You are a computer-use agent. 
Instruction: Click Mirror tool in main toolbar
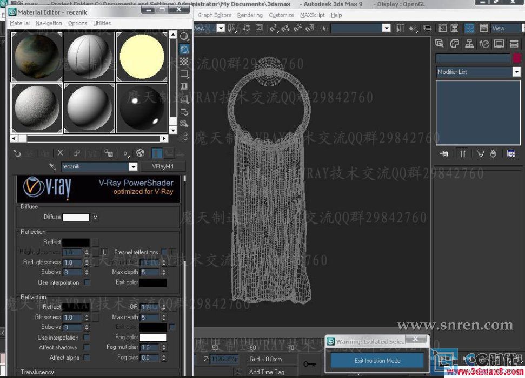click(400, 29)
